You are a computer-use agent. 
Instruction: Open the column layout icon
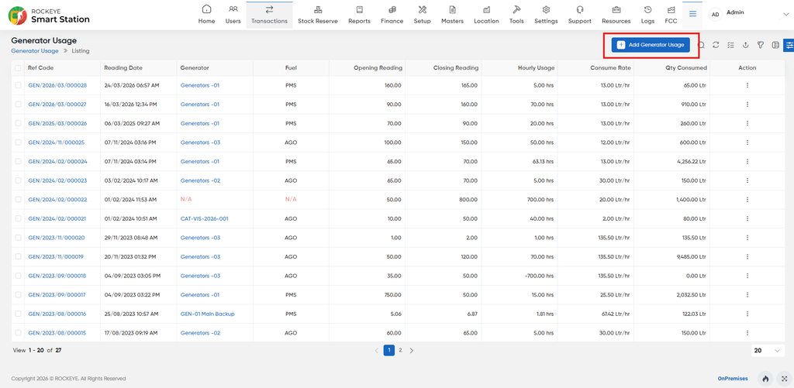(x=775, y=45)
